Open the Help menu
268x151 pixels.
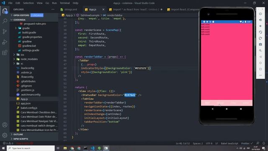coord(75,3)
